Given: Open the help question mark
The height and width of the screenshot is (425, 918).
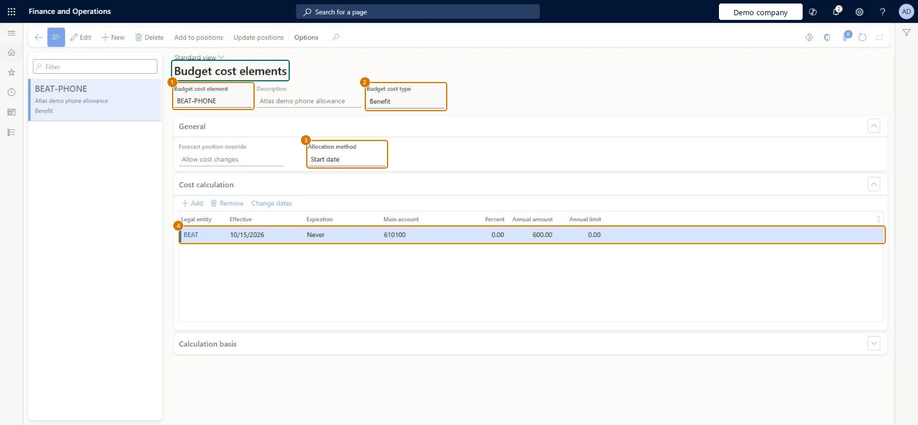Looking at the screenshot, I should click(883, 12).
